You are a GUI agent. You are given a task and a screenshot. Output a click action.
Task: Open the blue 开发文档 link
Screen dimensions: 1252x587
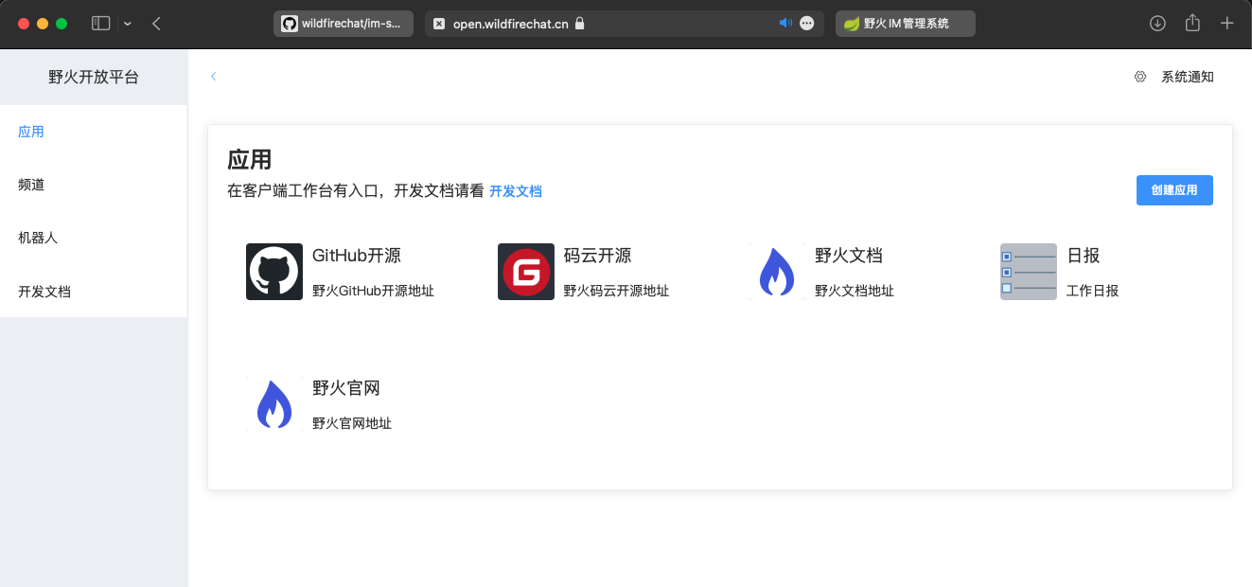(x=516, y=191)
